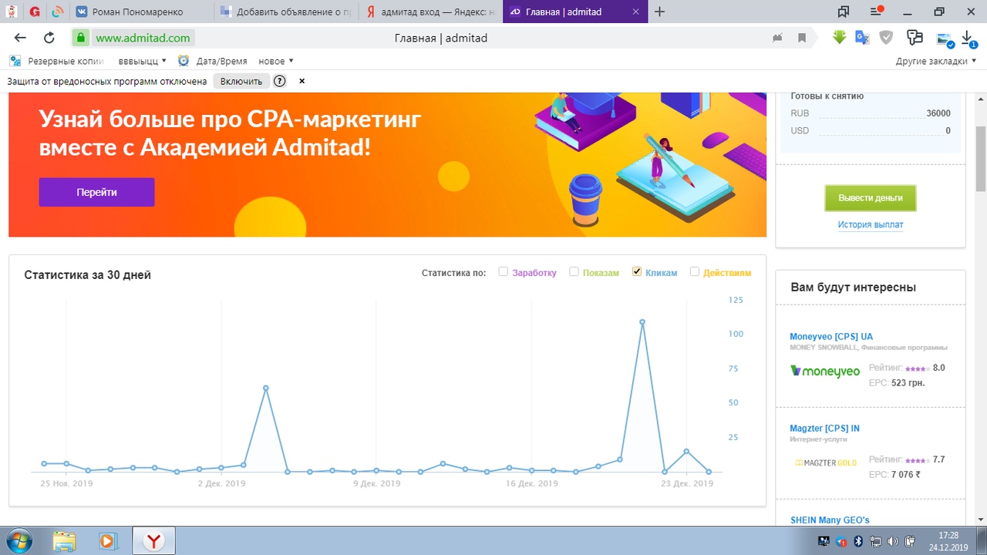Viewport: 987px width, 555px height.
Task: Open the Moneyveo [CPS] UA program link
Action: (x=831, y=337)
